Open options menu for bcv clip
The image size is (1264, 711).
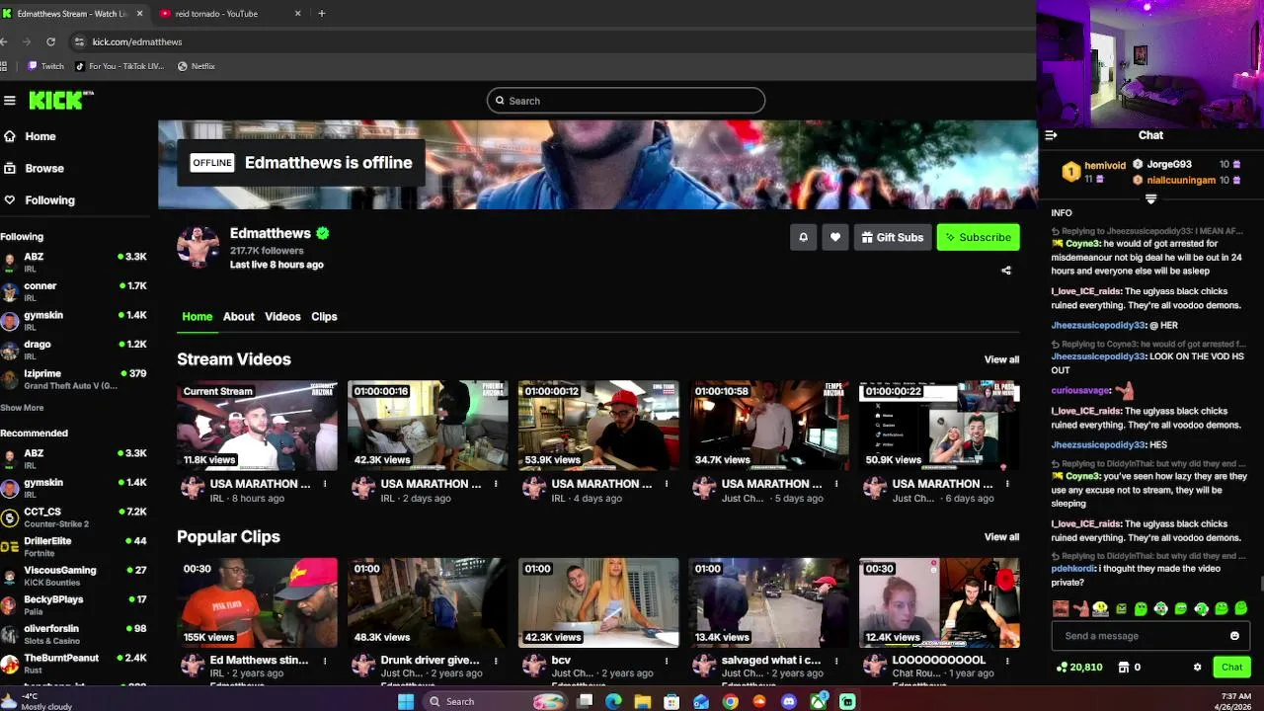tap(667, 661)
